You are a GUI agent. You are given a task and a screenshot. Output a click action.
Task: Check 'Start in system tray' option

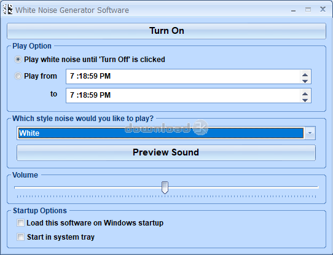(21, 237)
